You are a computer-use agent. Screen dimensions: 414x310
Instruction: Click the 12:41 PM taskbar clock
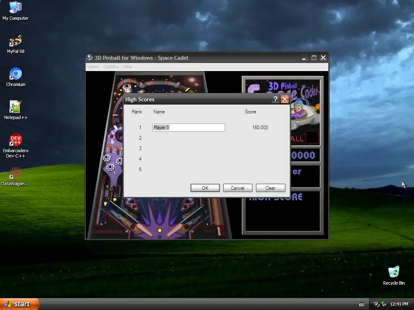pyautogui.click(x=399, y=304)
